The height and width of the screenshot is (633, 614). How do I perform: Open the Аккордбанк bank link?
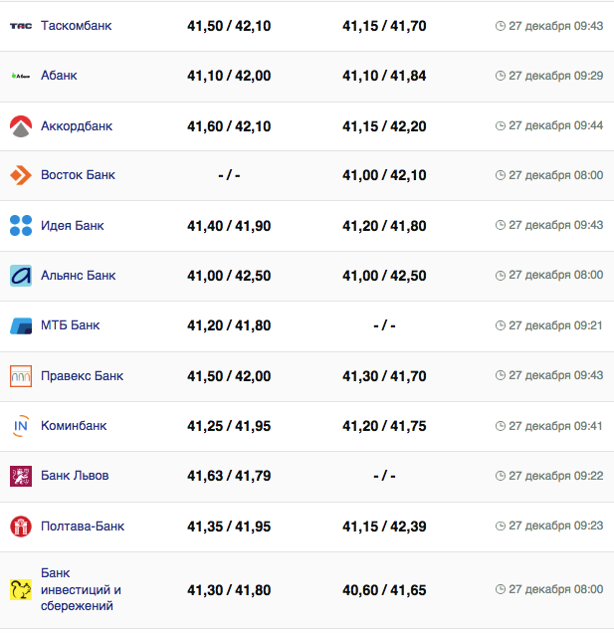77,126
